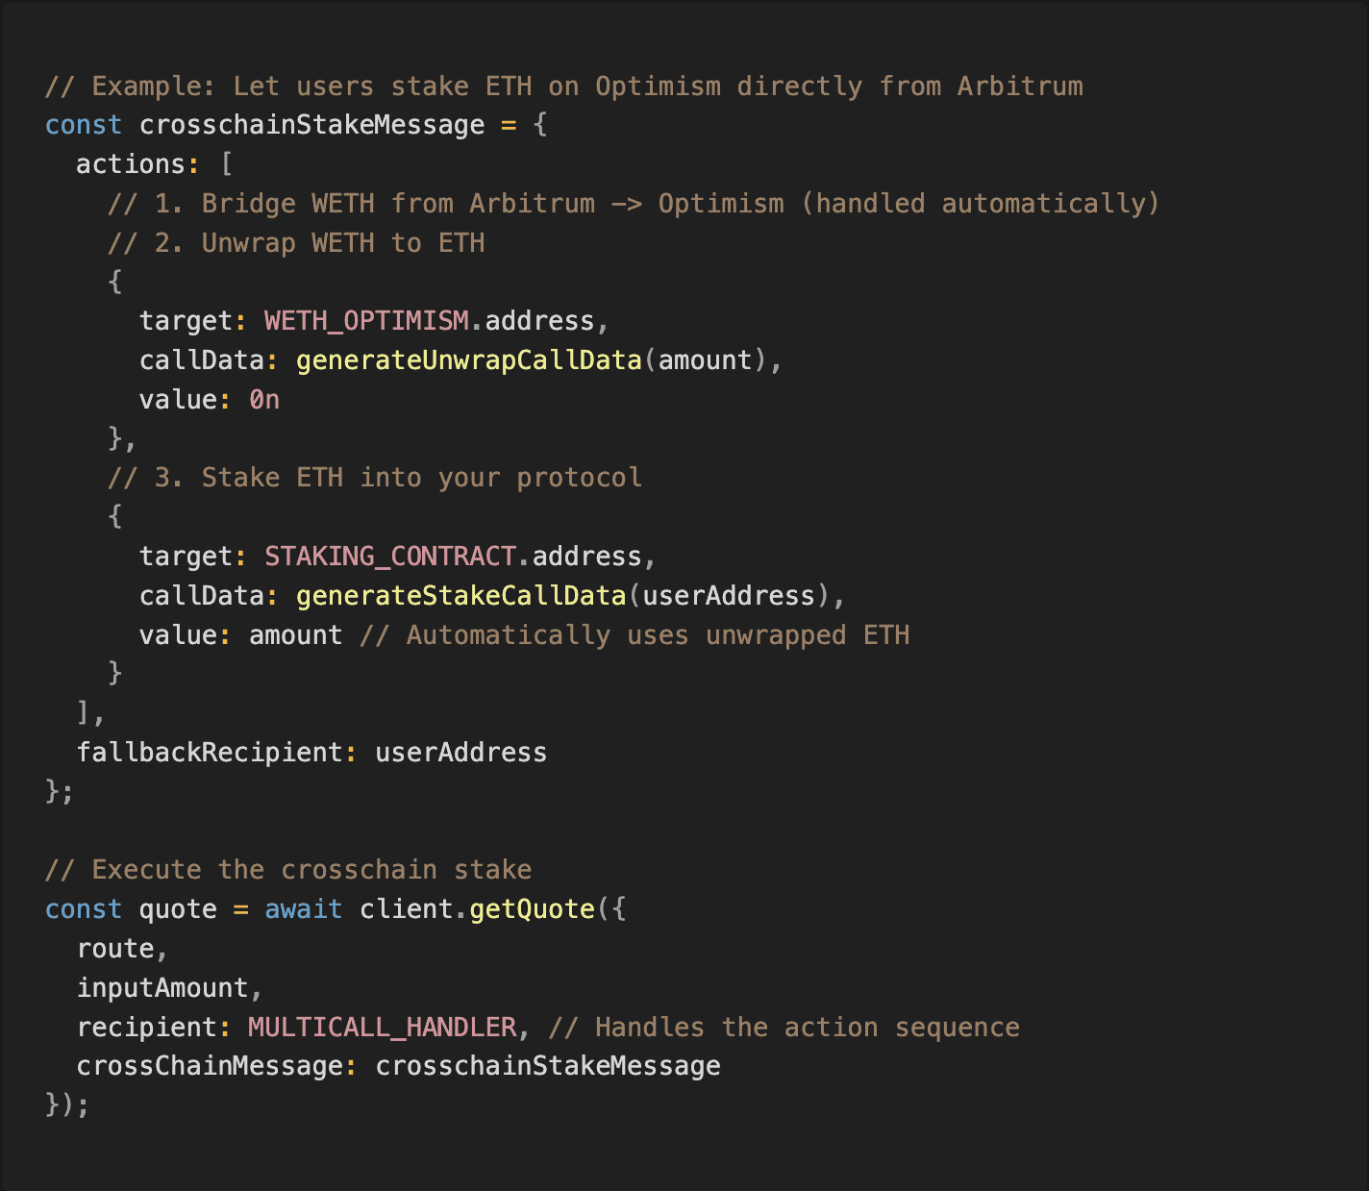1369x1191 pixels.
Task: Click the 'Example: Let users stake ETH' comment
Action: [563, 87]
